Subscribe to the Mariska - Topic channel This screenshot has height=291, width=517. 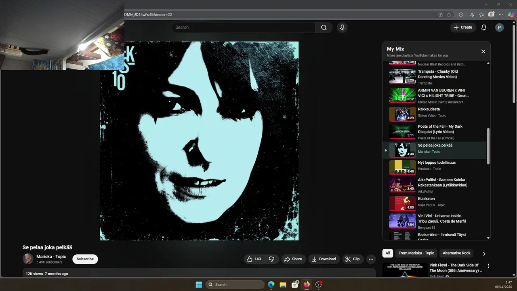point(85,259)
